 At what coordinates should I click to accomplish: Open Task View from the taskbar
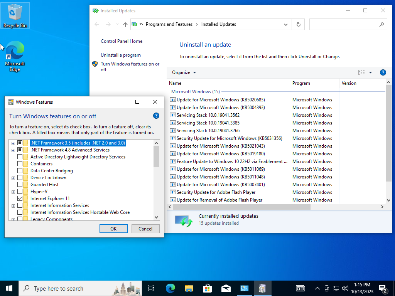[x=151, y=288]
